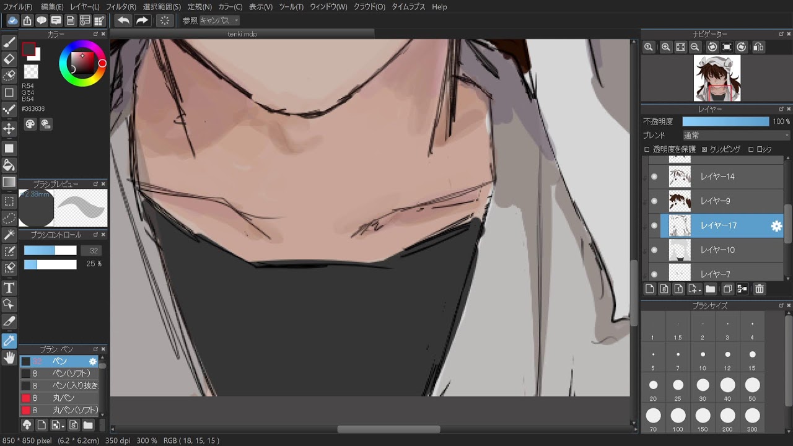Open the フィルタ(R) menu
The width and height of the screenshot is (793, 446).
pyautogui.click(x=121, y=6)
